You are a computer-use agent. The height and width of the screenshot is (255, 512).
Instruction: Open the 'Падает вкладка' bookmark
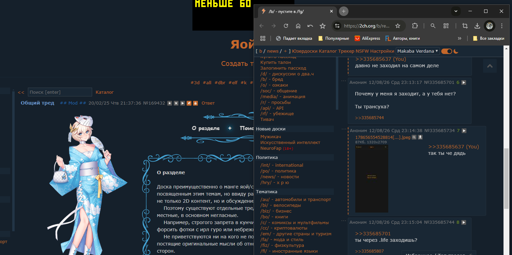[294, 38]
